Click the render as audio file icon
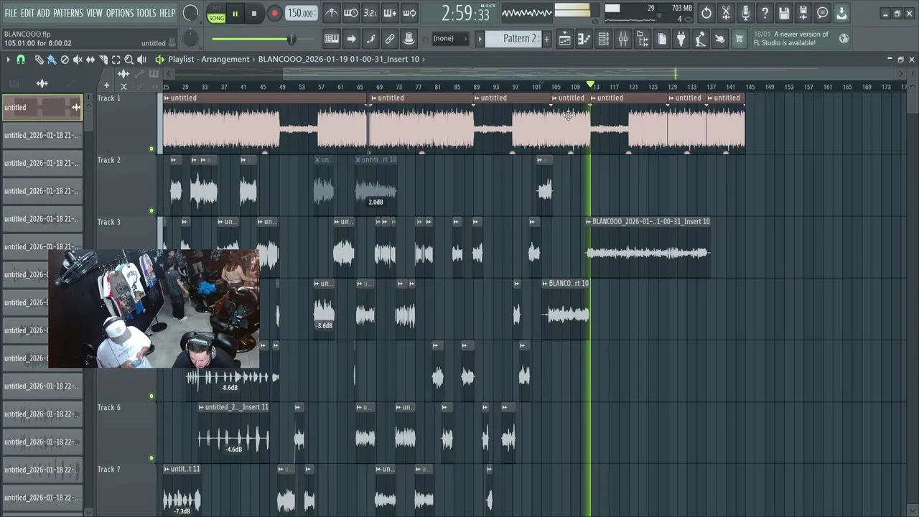919x517 pixels. coord(803,13)
